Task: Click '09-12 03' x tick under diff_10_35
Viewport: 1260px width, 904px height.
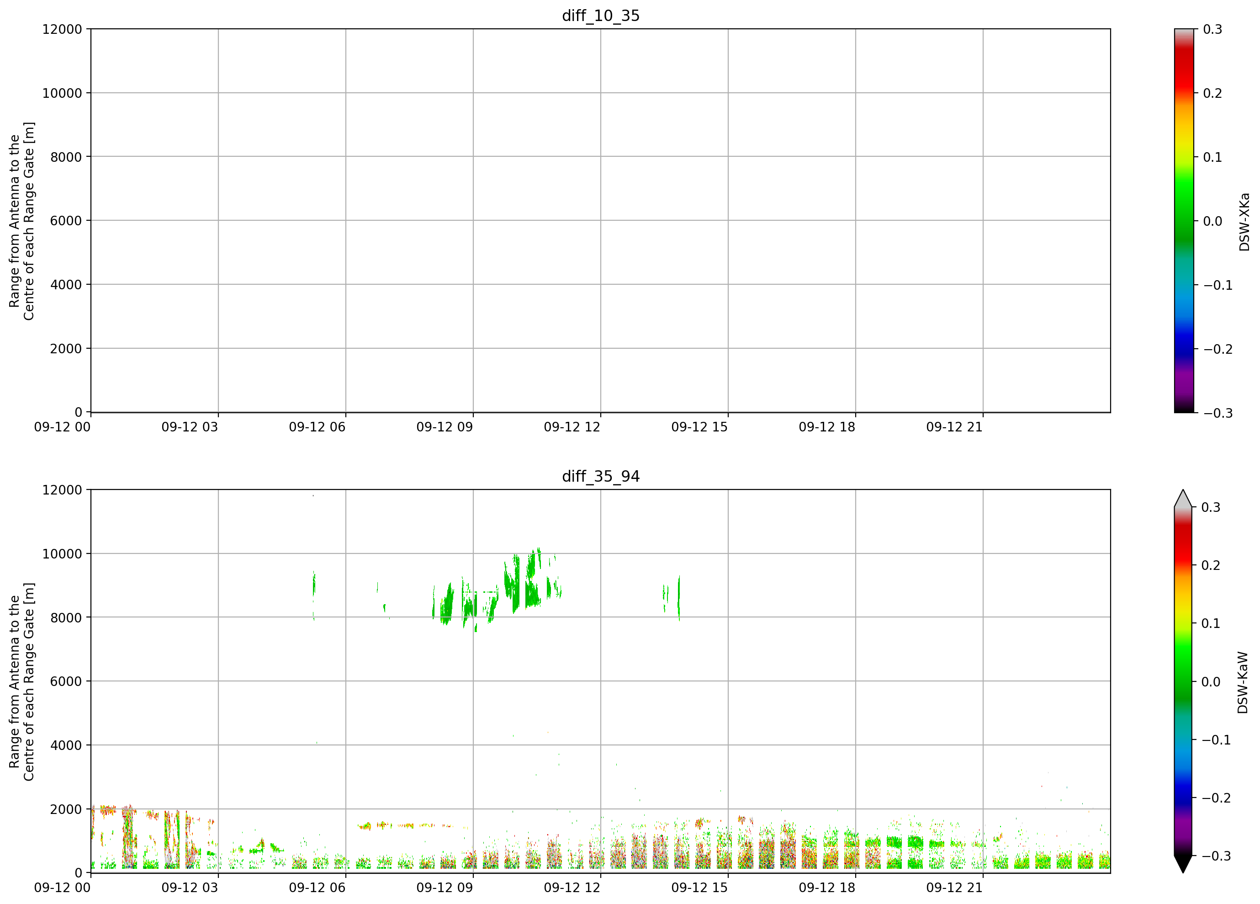Action: (190, 427)
